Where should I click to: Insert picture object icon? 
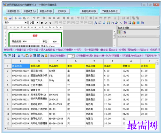pyautogui.click(x=130, y=23)
